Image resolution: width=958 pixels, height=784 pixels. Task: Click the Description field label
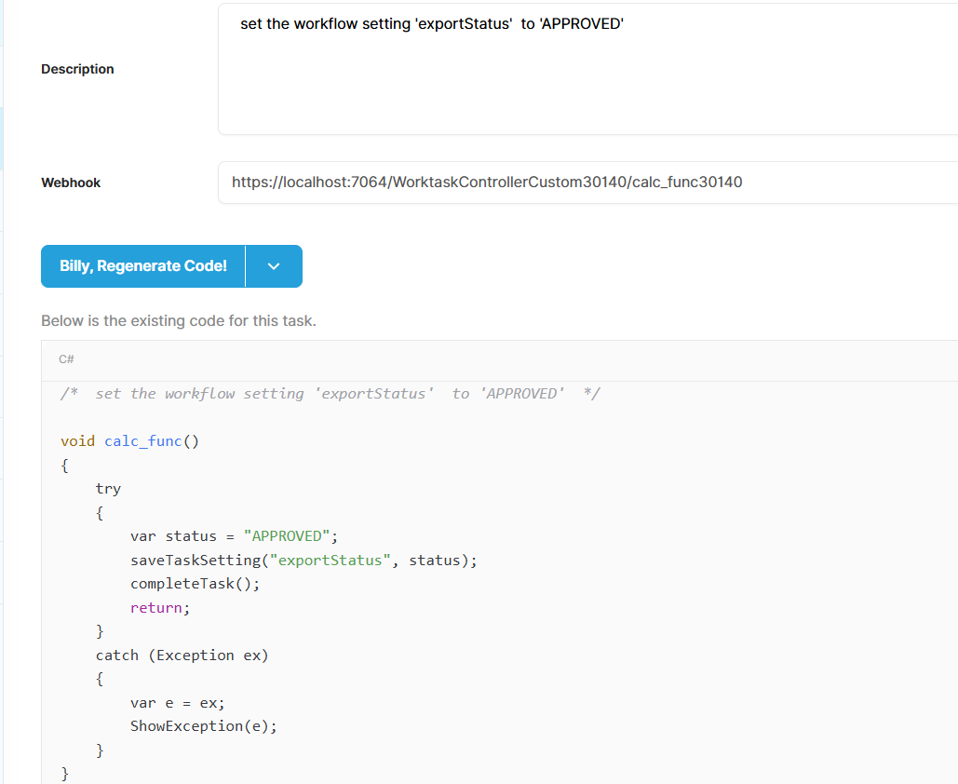(77, 69)
